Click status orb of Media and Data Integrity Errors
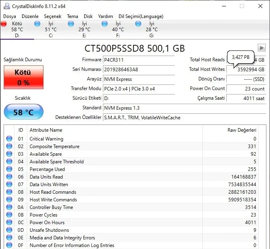Viewport: 270px width, 249px height. click(x=9, y=237)
